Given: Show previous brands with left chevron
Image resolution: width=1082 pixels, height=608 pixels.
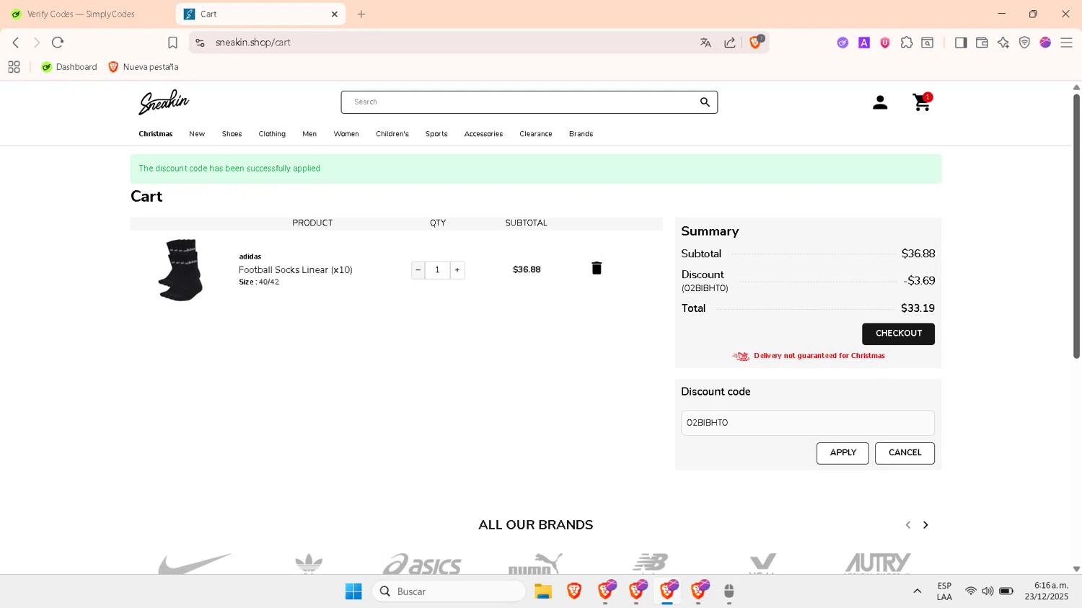Looking at the screenshot, I should click(908, 525).
